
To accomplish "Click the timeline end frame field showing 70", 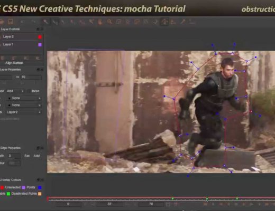I will 151,204.
